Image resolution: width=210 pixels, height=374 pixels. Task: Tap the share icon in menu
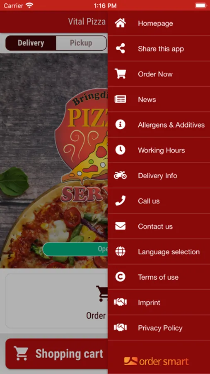(x=121, y=49)
